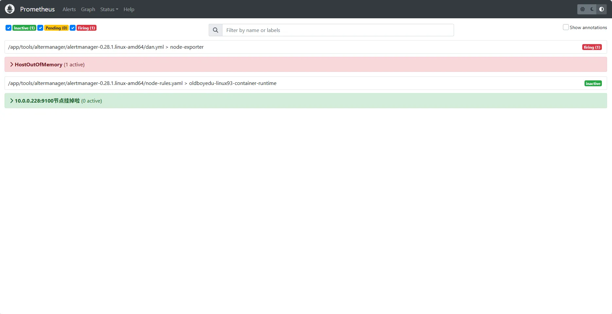Click the Filter by name or labels field
The width and height of the screenshot is (612, 314).
337,30
